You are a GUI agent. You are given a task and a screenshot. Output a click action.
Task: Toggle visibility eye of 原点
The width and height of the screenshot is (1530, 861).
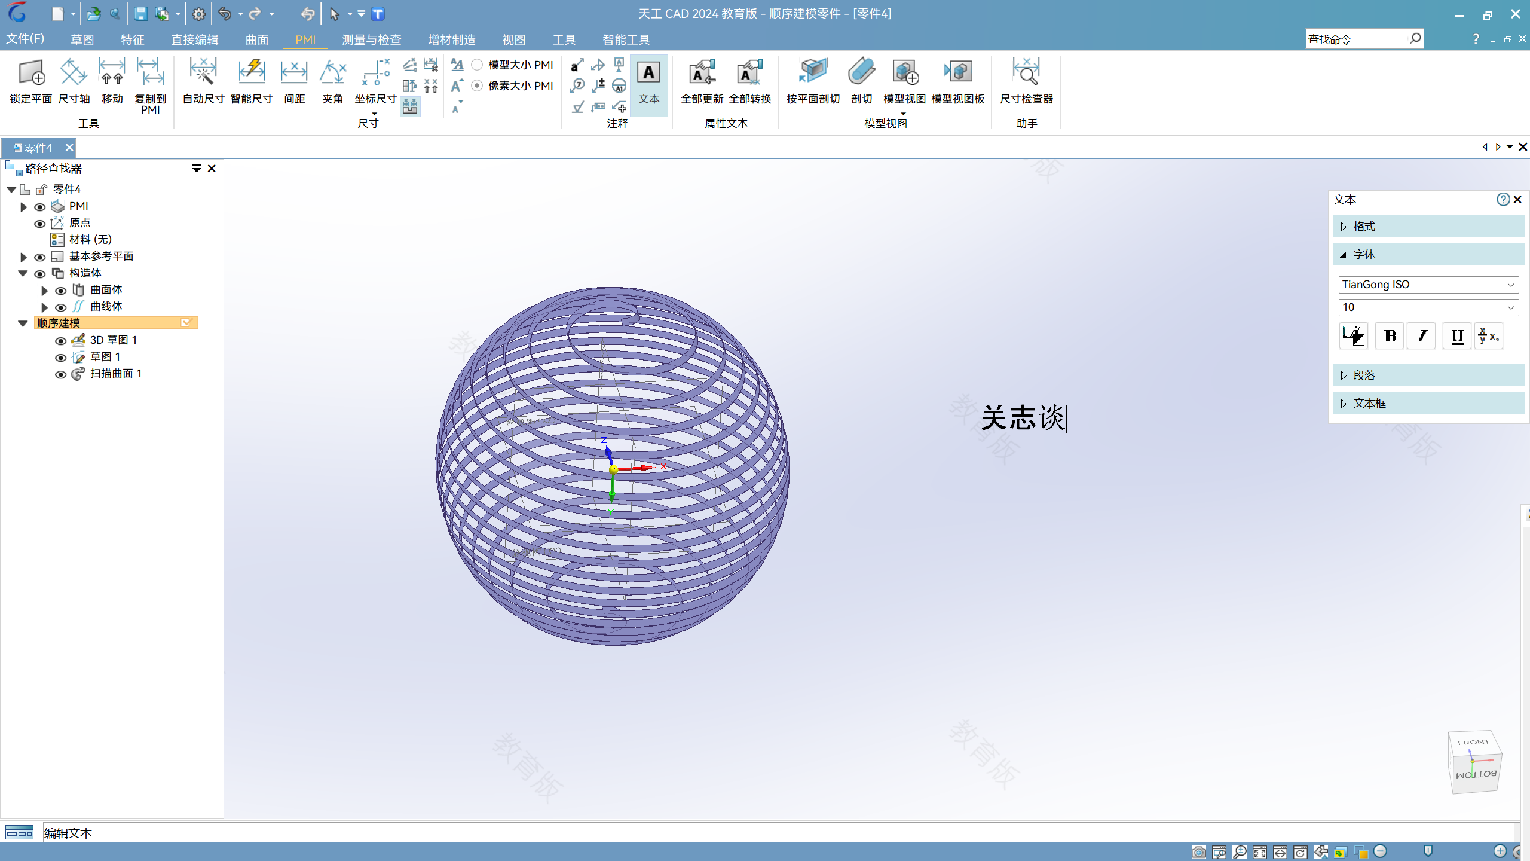click(39, 224)
